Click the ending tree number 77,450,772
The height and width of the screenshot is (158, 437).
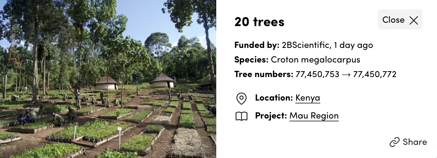click(375, 75)
